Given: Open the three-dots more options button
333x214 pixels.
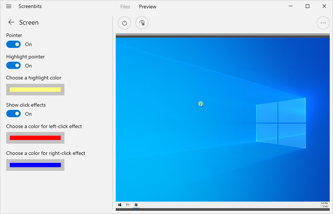Looking at the screenshot, I should (x=323, y=23).
